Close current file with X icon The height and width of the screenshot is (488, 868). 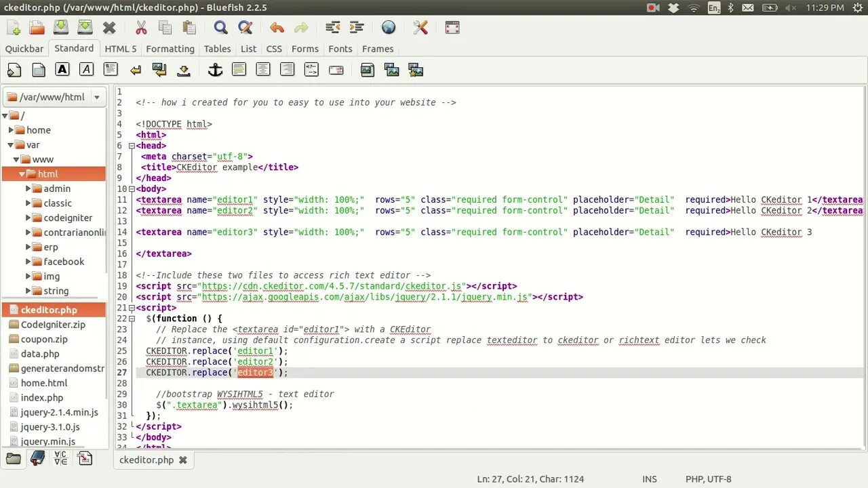click(x=109, y=28)
